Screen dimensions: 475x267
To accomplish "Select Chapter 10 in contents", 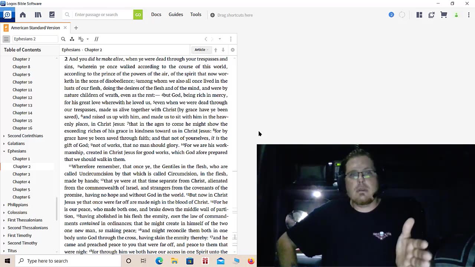I will 22,82.
